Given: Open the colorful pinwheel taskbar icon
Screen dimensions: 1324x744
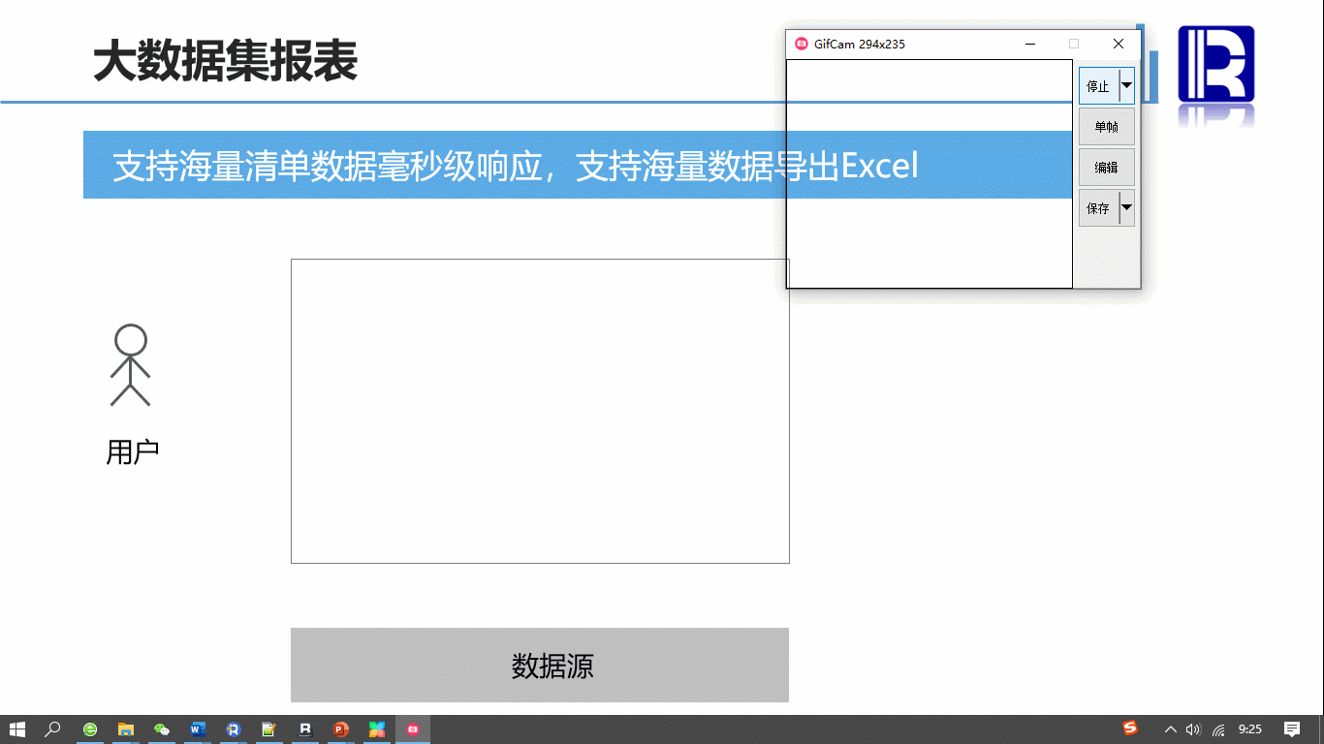Looking at the screenshot, I should [x=376, y=729].
